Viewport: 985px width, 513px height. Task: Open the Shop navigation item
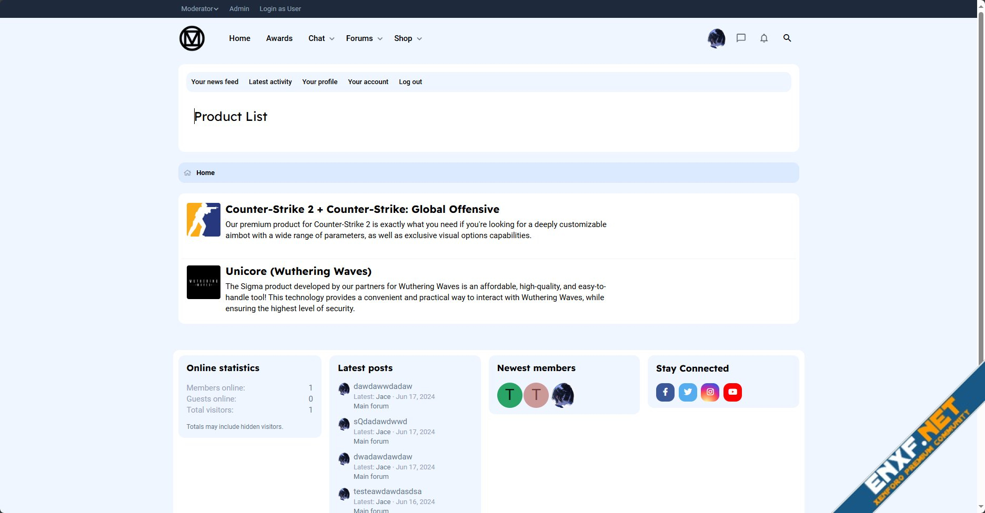(403, 38)
